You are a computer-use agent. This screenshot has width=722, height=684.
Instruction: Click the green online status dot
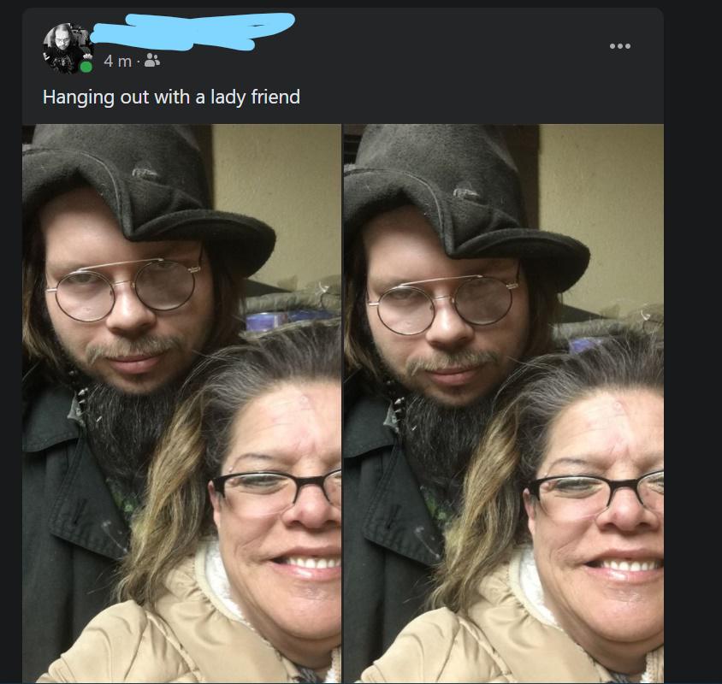pos(86,68)
